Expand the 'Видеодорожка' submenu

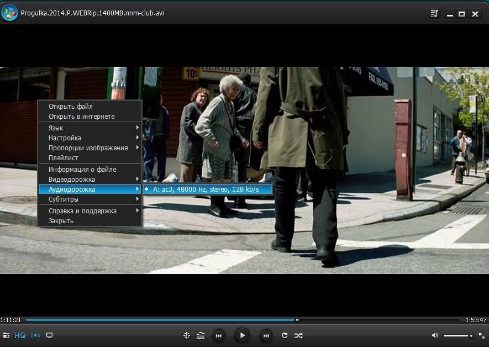[x=90, y=179]
